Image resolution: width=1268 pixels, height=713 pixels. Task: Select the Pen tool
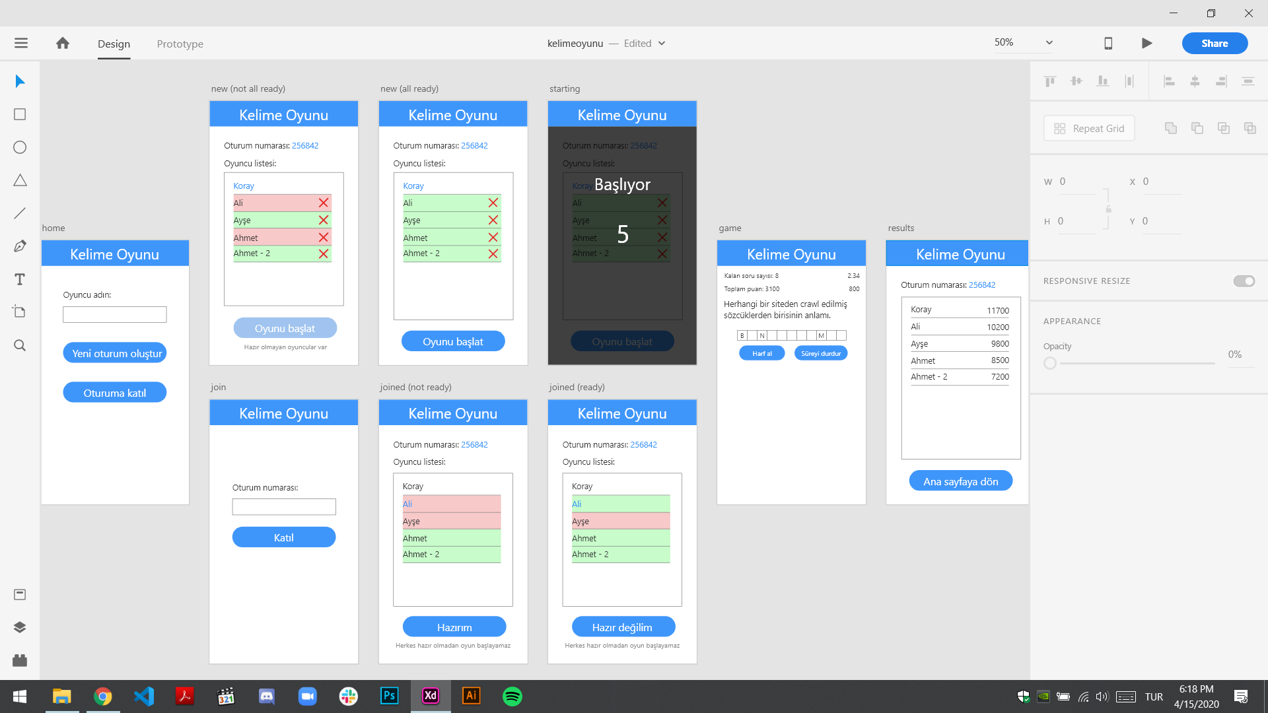coord(20,246)
